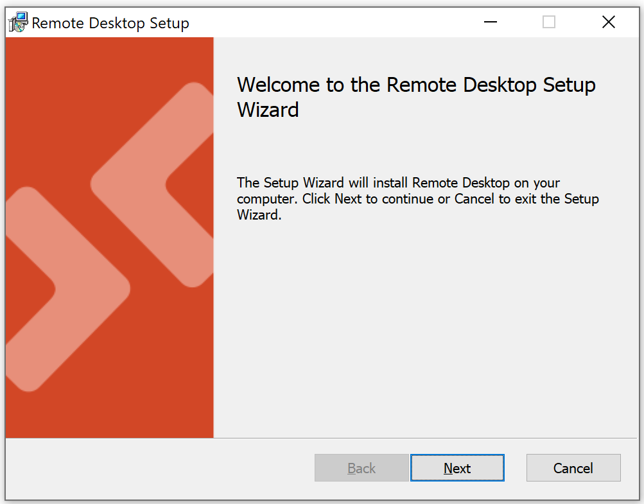
Task: Click the 'Remote Desktop Setup' title text
Action: tap(110, 23)
